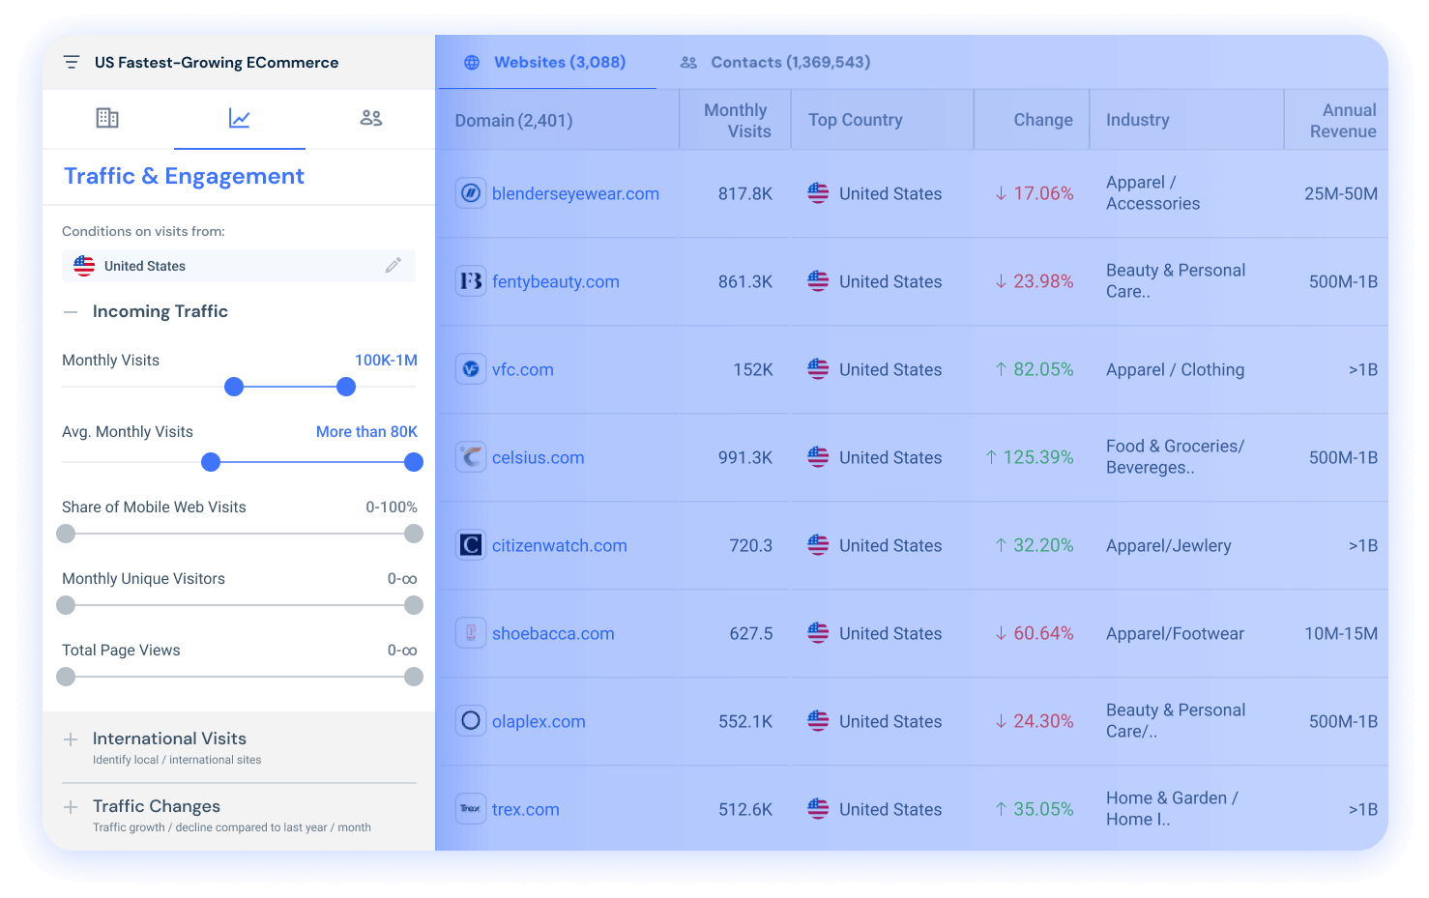This screenshot has height=898, width=1429.
Task: Open the shoebacca.com link
Action: point(553,633)
